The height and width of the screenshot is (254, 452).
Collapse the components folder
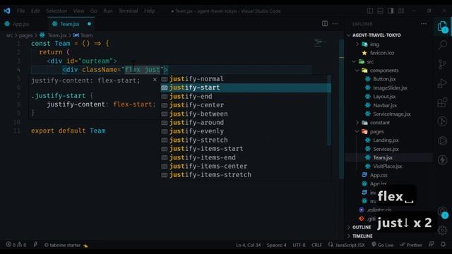pos(384,71)
